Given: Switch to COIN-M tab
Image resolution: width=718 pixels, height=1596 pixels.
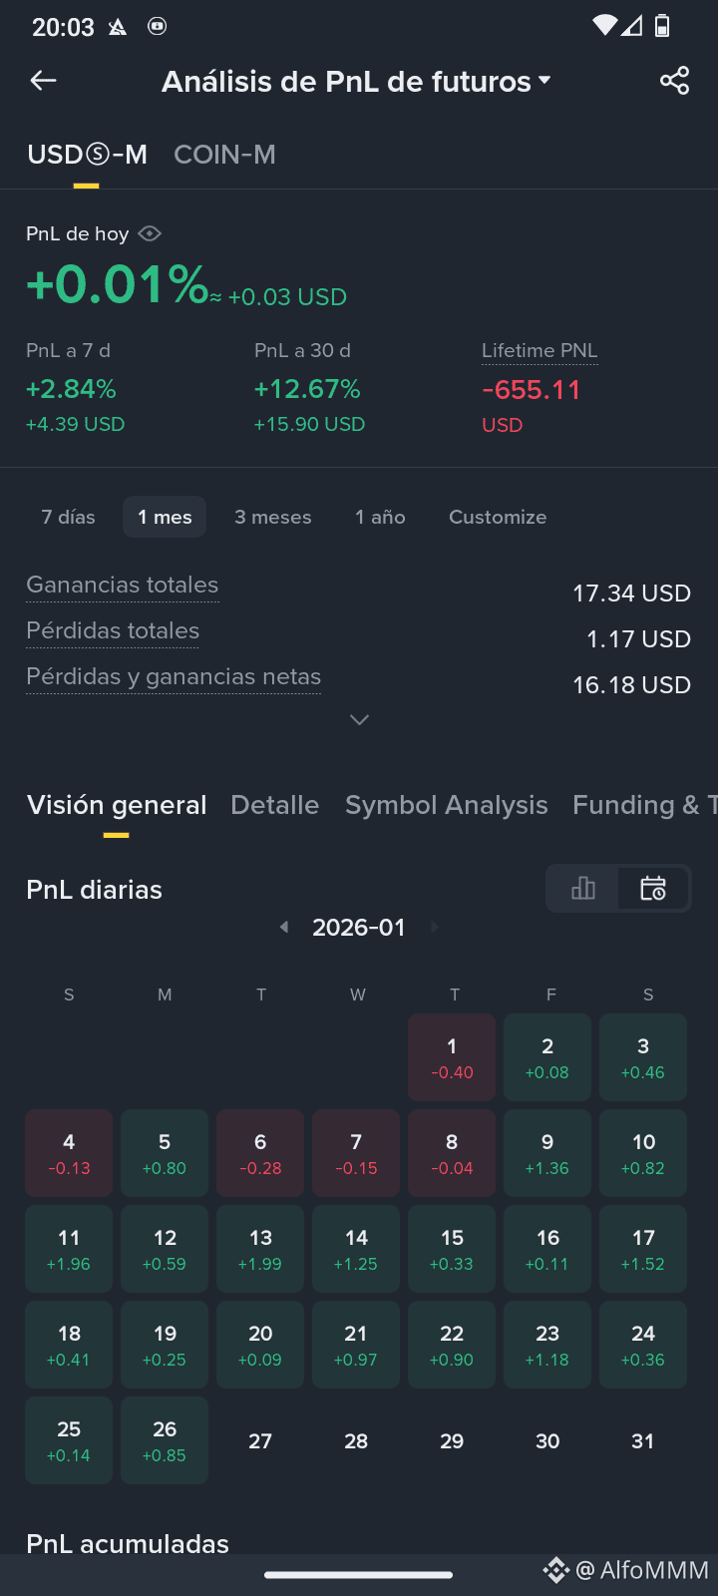Looking at the screenshot, I should click(224, 155).
